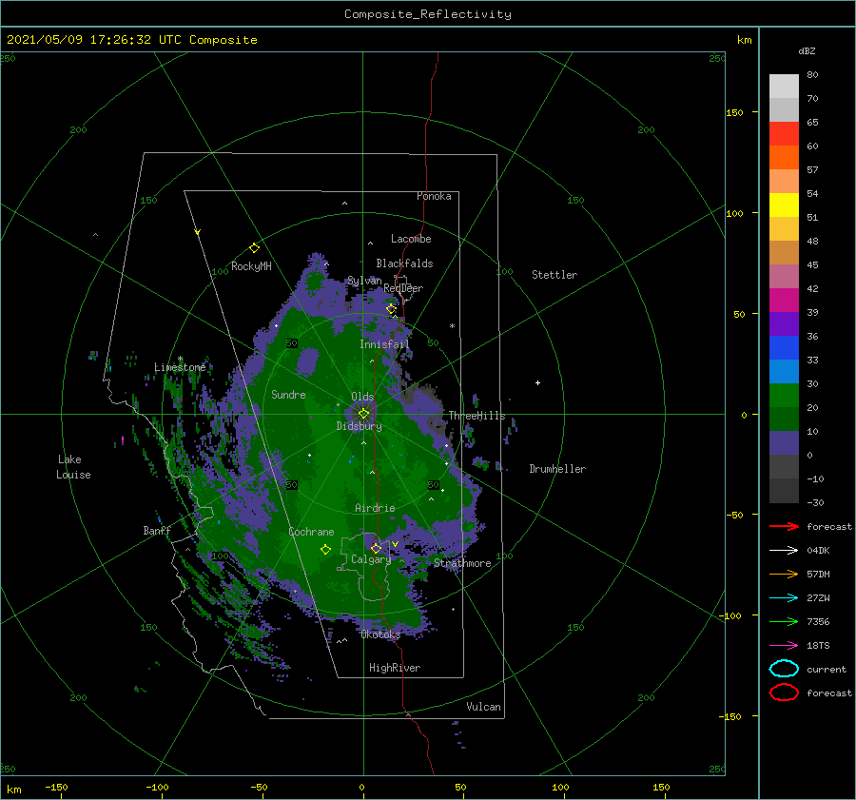Pick the red 60–65 dBZ swatch

(784, 134)
